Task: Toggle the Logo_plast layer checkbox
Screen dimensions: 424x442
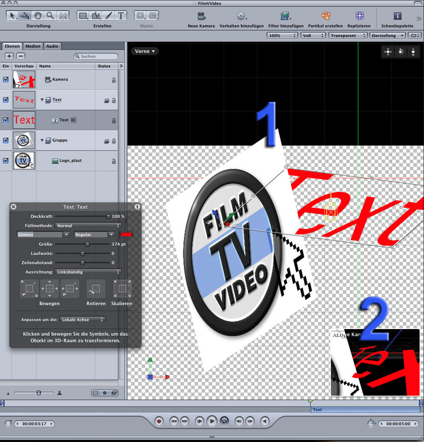Action: [x=6, y=161]
